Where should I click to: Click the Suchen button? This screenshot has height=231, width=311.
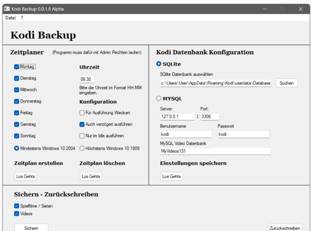click(287, 83)
